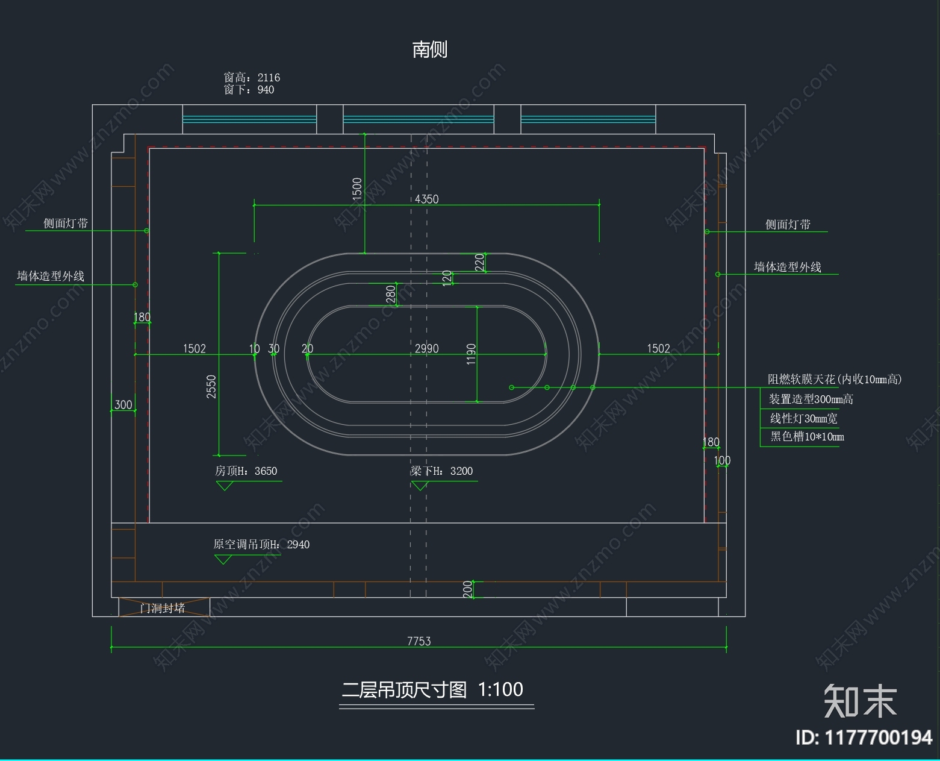
Task: Click the 阻燃软膜天花 leader note
Action: coord(835,379)
